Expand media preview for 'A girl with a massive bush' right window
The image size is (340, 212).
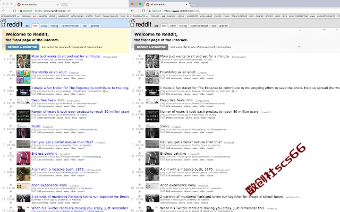point(163,174)
